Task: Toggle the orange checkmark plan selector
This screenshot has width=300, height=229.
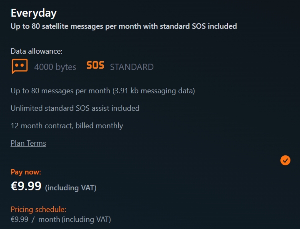Action: coord(285,160)
